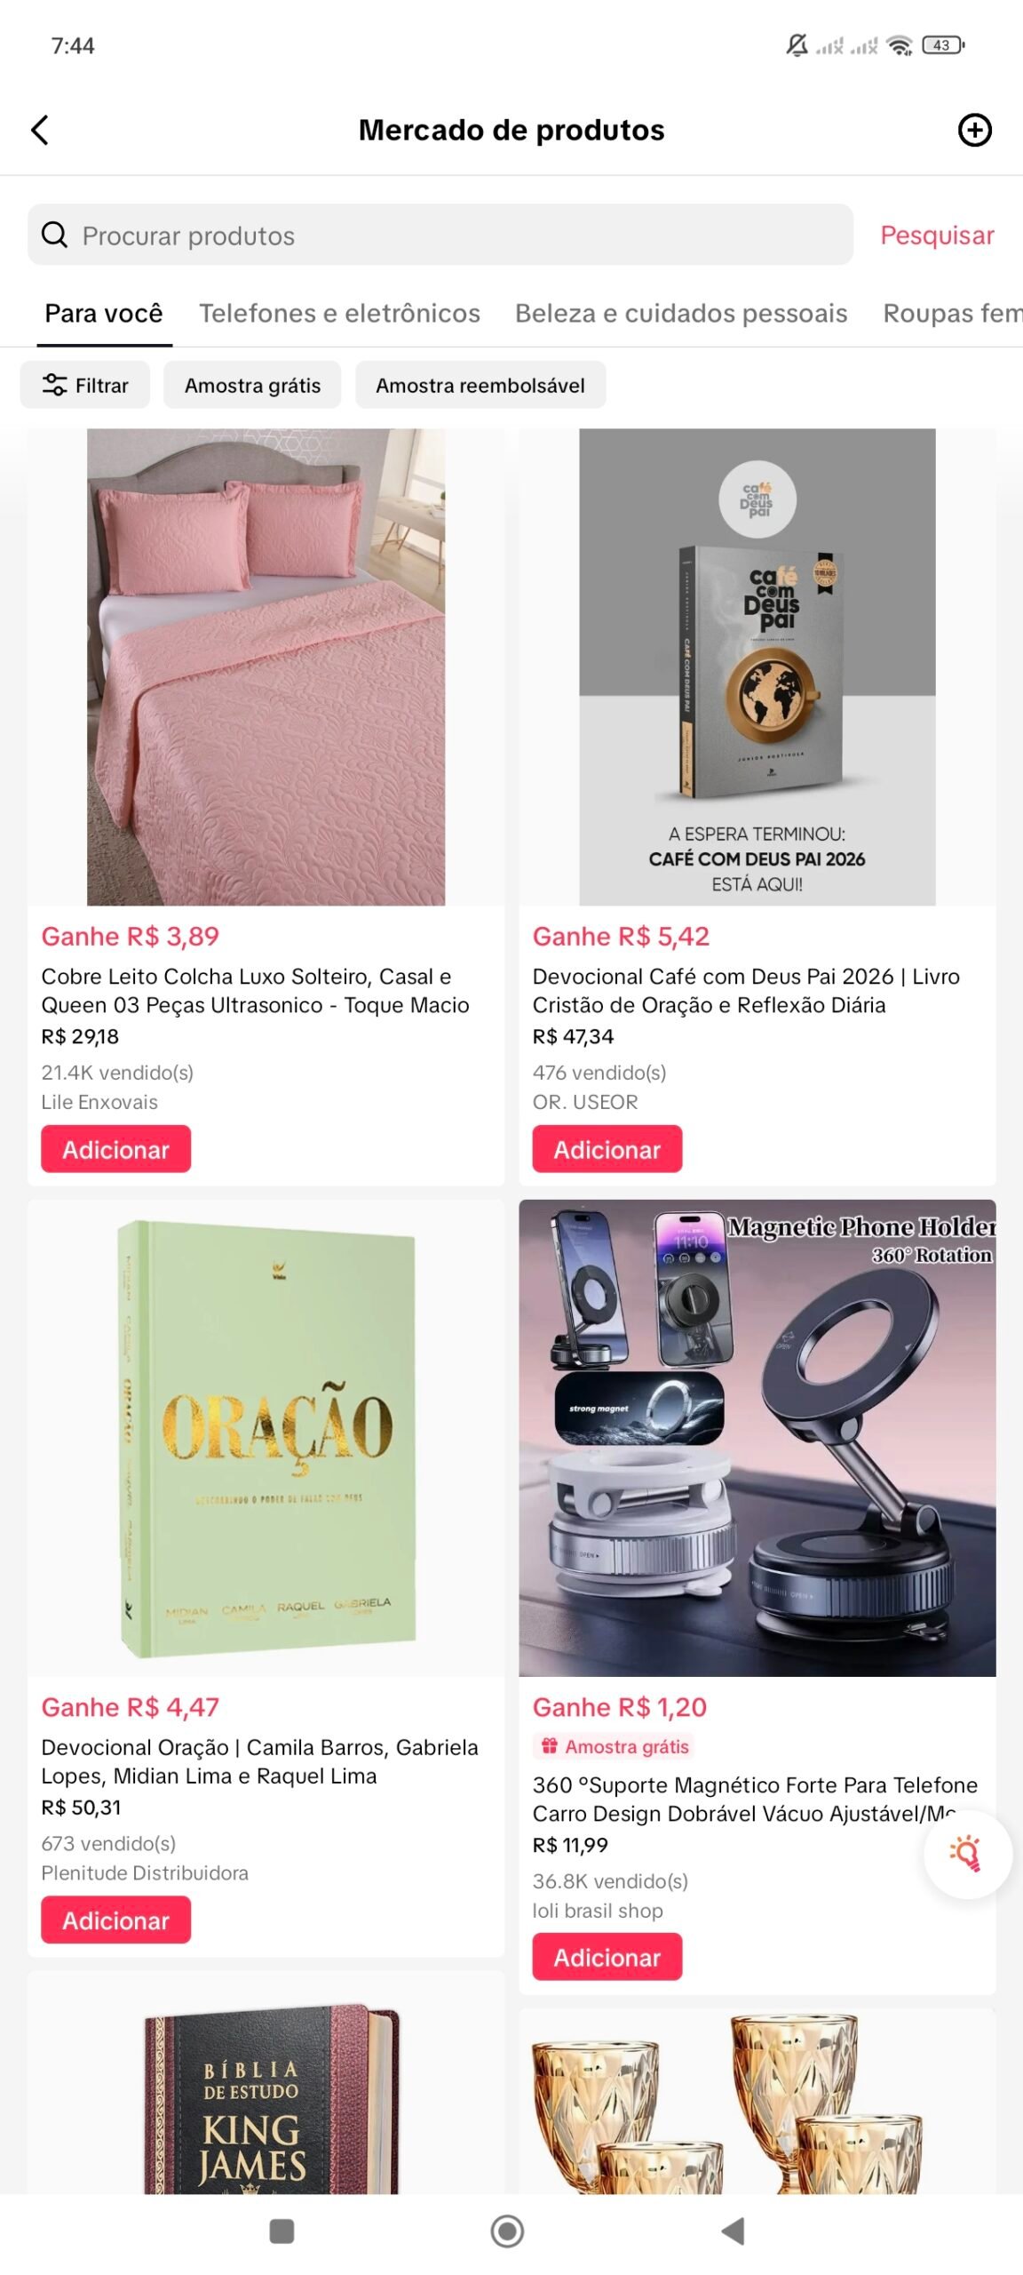Tap the Amostra grátis gift badge

615,1747
